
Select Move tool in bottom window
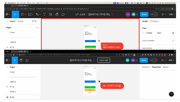pos(15,60)
